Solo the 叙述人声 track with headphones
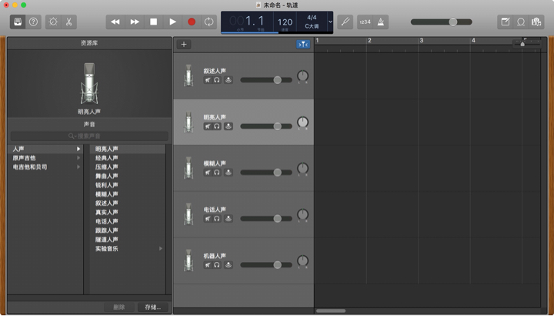The image size is (554, 316). [216, 80]
